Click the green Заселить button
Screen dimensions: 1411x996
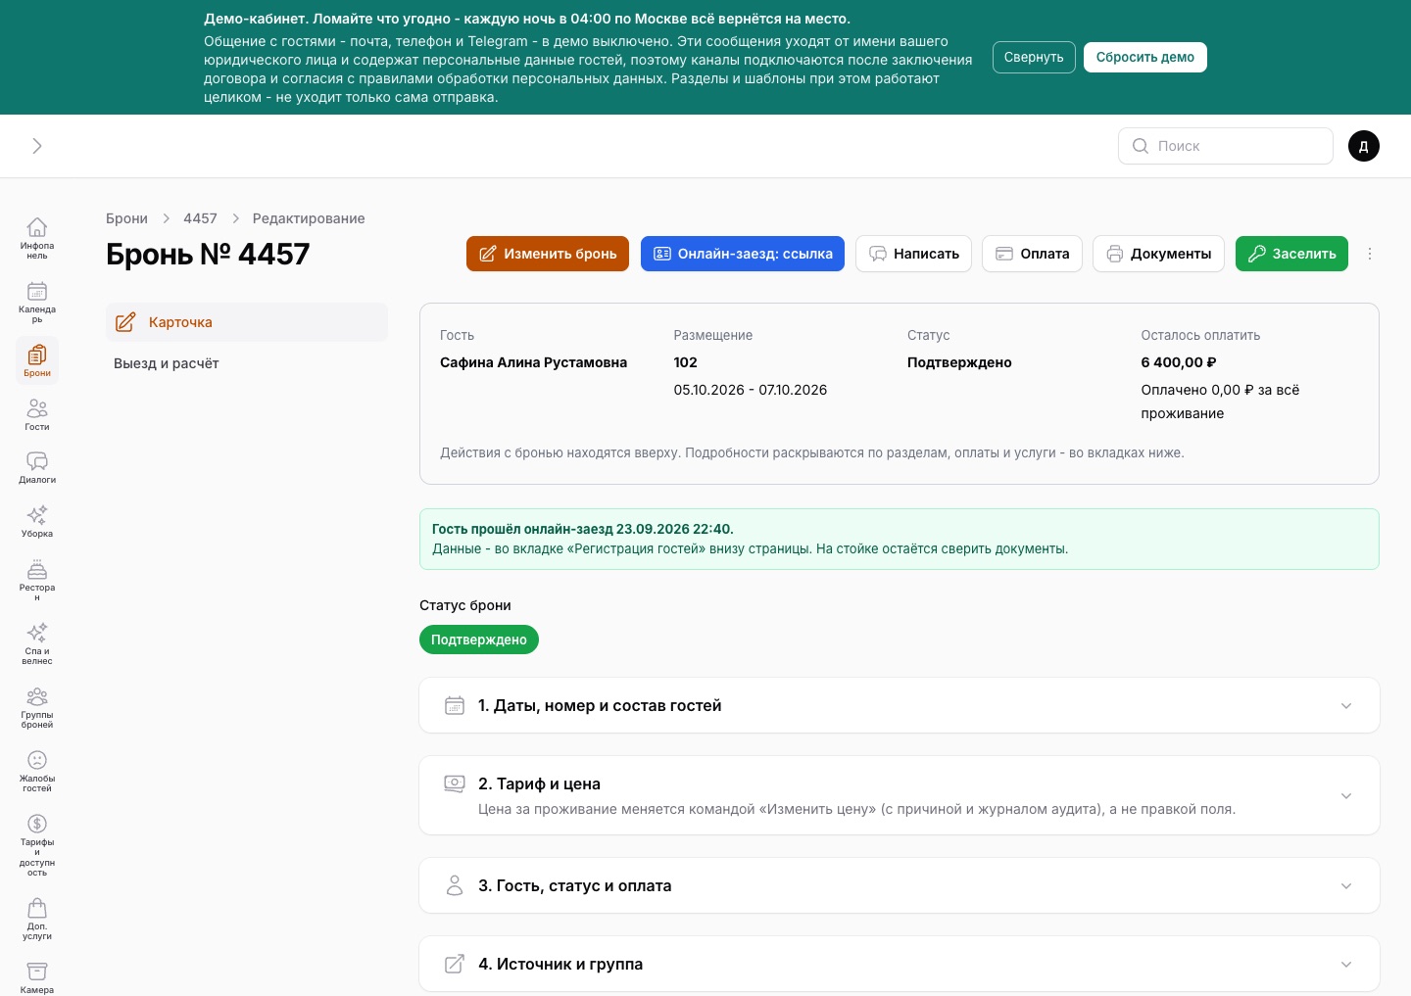point(1291,254)
